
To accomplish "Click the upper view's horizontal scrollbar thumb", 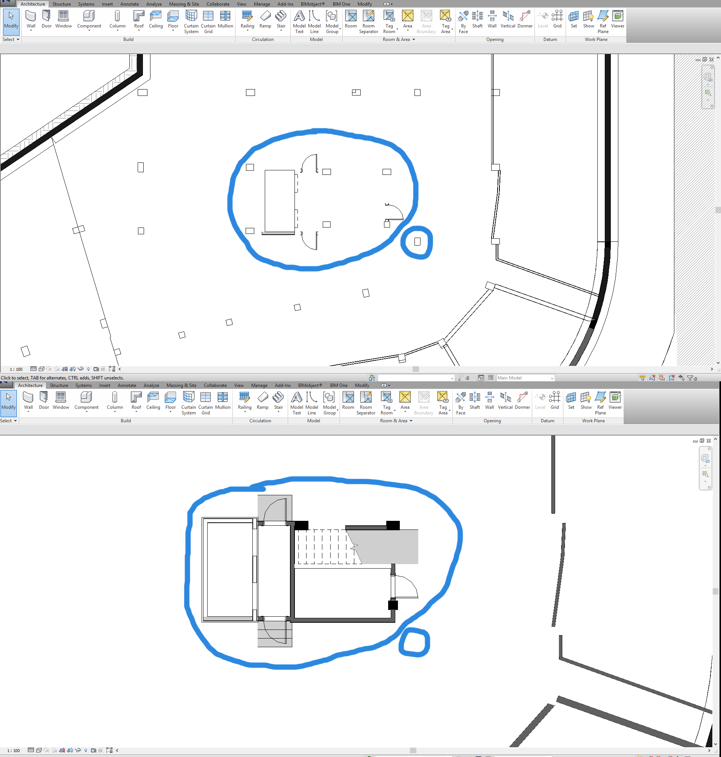I will tap(416, 369).
